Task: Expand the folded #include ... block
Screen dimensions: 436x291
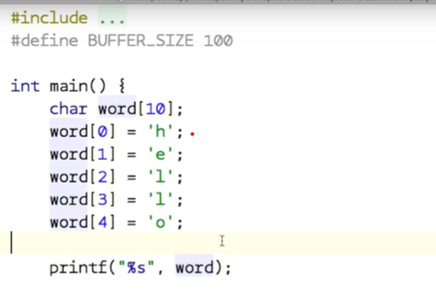Action: [x=112, y=18]
